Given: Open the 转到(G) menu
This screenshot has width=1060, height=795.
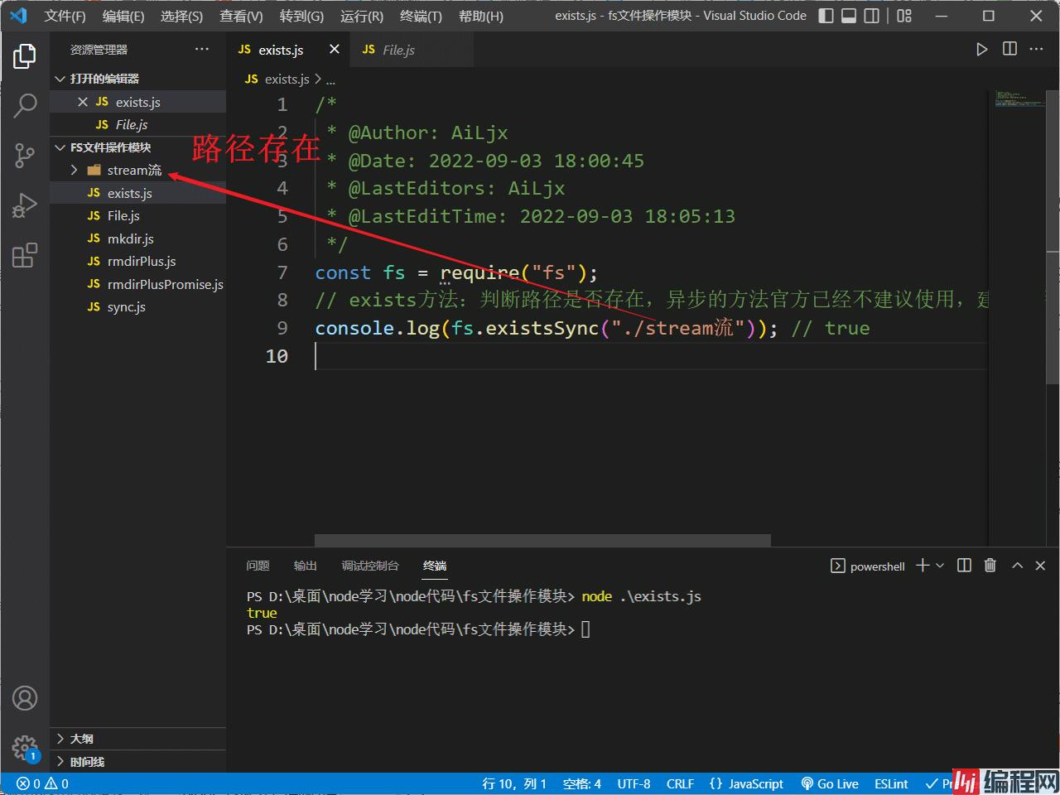Looking at the screenshot, I should coord(301,17).
